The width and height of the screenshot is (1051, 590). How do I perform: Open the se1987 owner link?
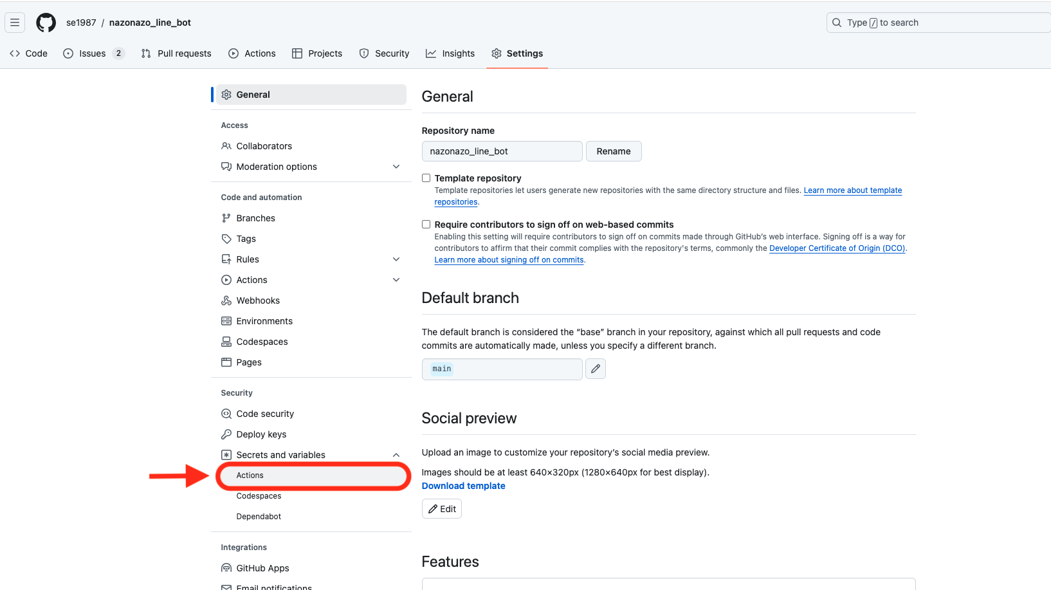tap(81, 23)
